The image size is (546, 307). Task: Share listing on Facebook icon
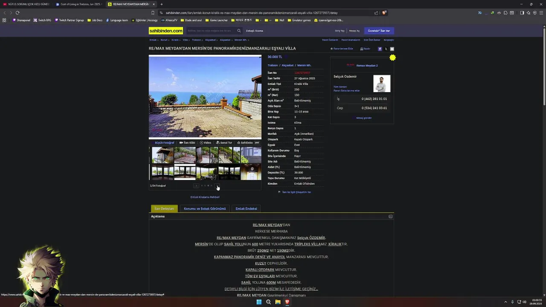(x=380, y=49)
